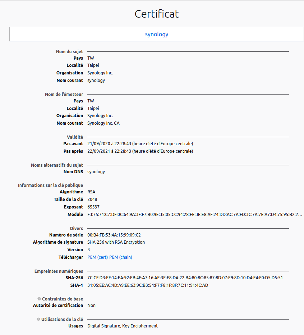
Task: Click critical icon beside Utilisations de la clé
Action: 38,319
